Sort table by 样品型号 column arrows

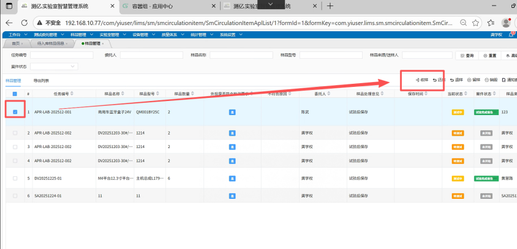(x=157, y=94)
